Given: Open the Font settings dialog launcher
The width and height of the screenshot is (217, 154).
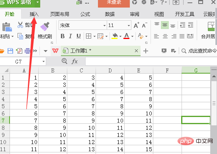Looking at the screenshot, I should coord(146,43).
